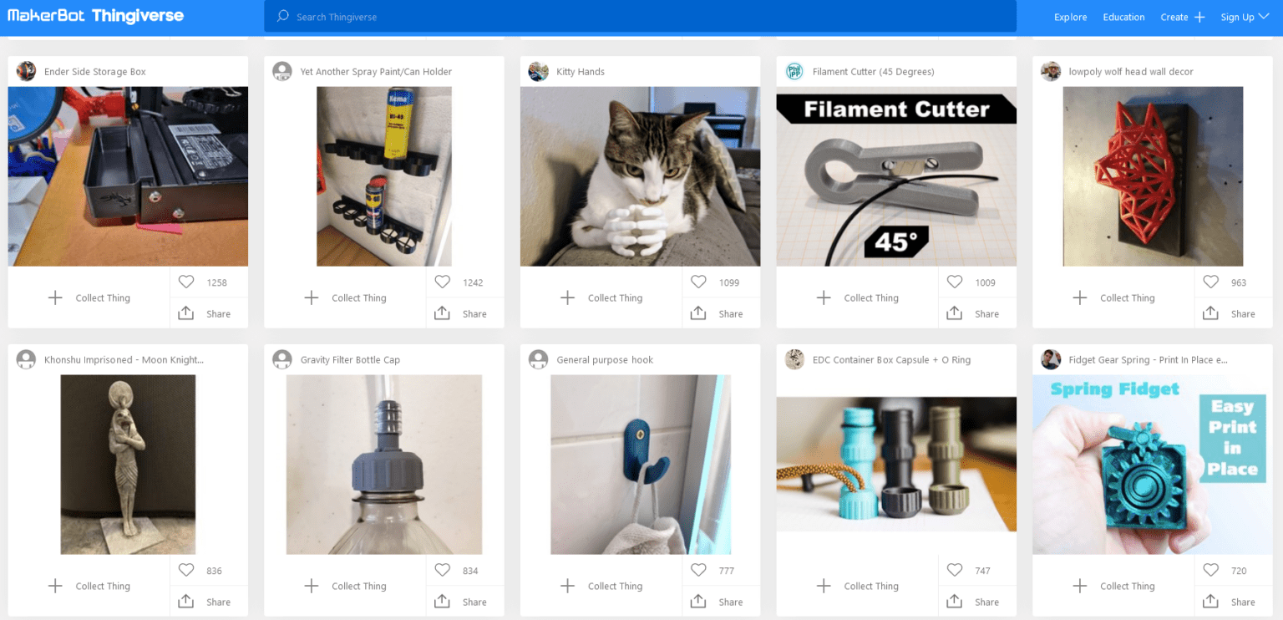Open the Kitty Hands thumbnail image
This screenshot has height=620, width=1283.
pos(640,175)
